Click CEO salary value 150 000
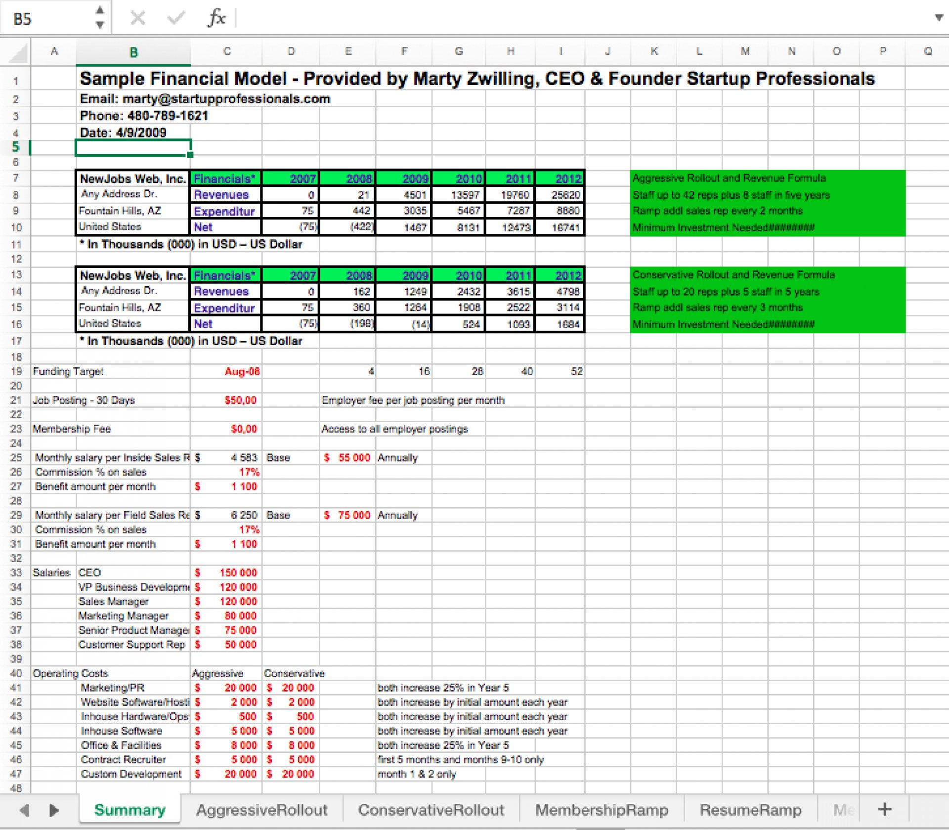This screenshot has width=949, height=830. [226, 572]
